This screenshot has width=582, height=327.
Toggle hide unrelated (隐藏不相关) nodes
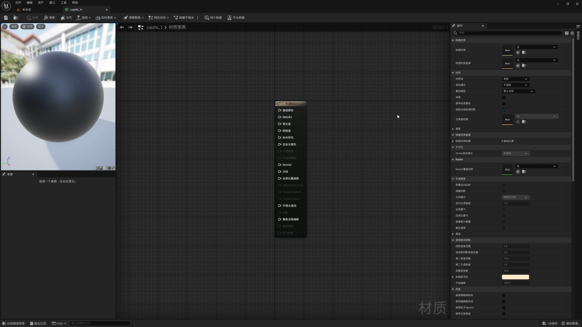tap(184, 17)
